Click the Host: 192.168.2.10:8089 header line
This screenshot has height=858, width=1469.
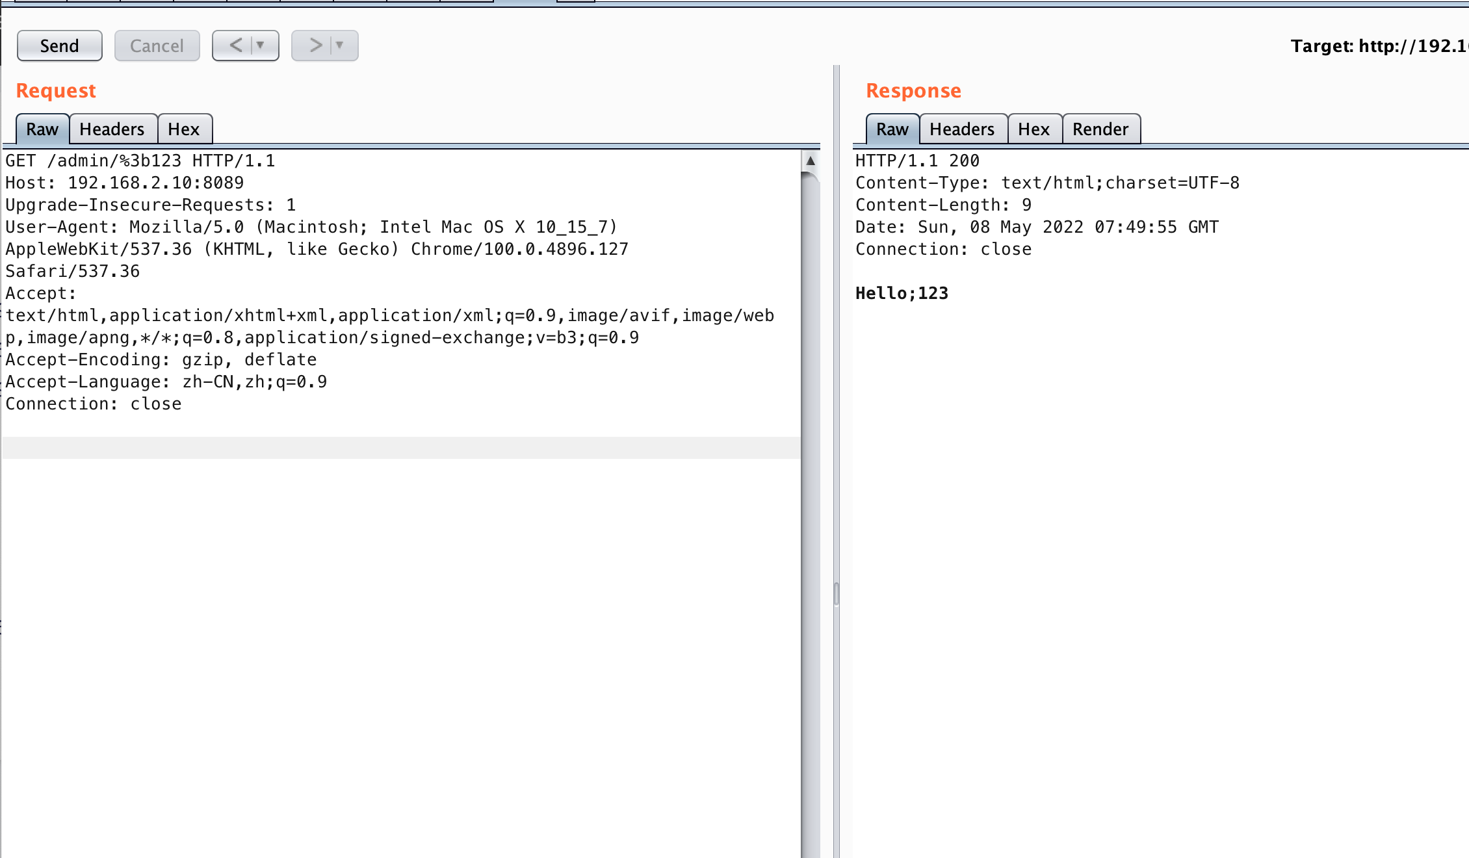point(125,183)
